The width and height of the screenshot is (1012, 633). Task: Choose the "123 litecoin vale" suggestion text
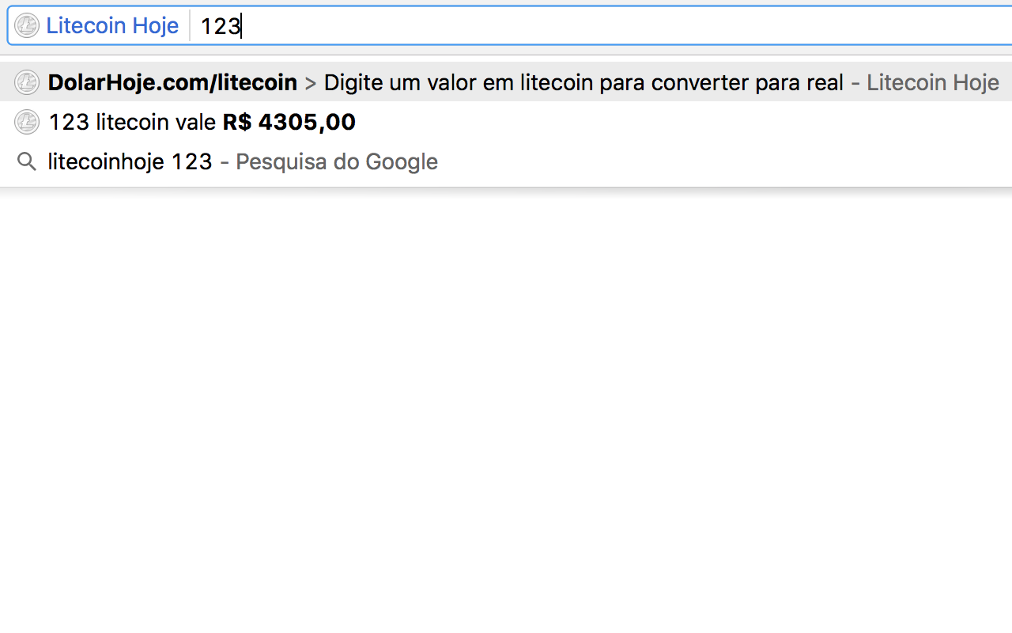132,122
